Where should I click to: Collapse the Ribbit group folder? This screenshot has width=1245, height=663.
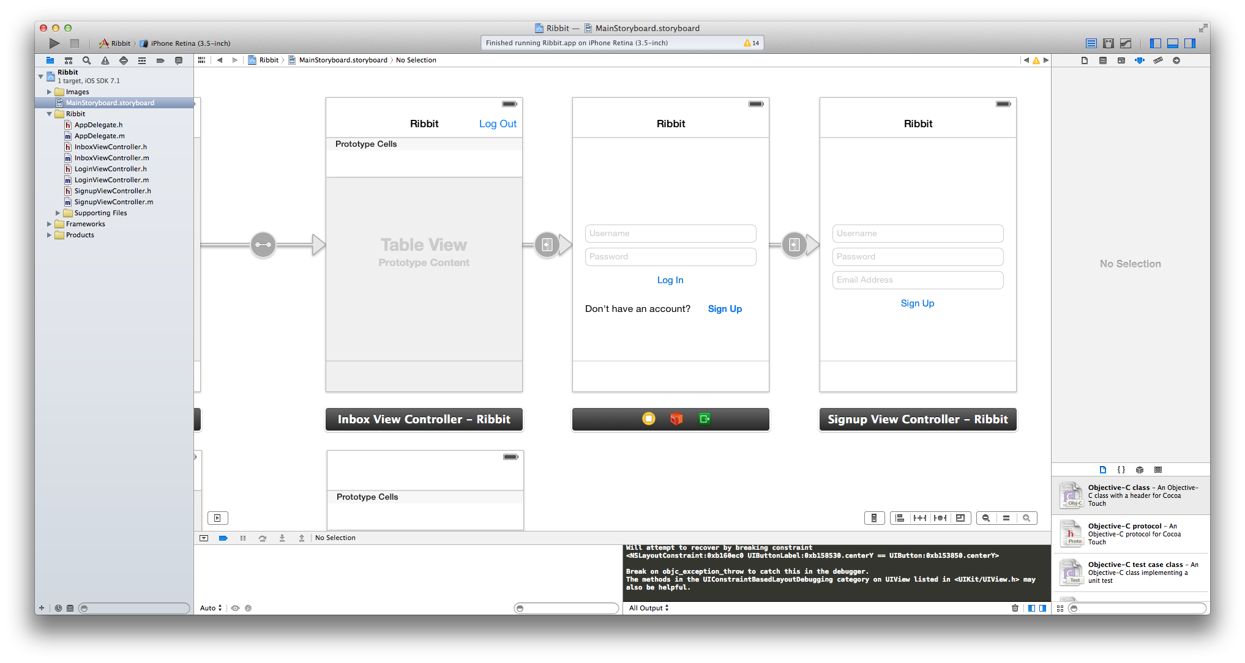click(50, 114)
